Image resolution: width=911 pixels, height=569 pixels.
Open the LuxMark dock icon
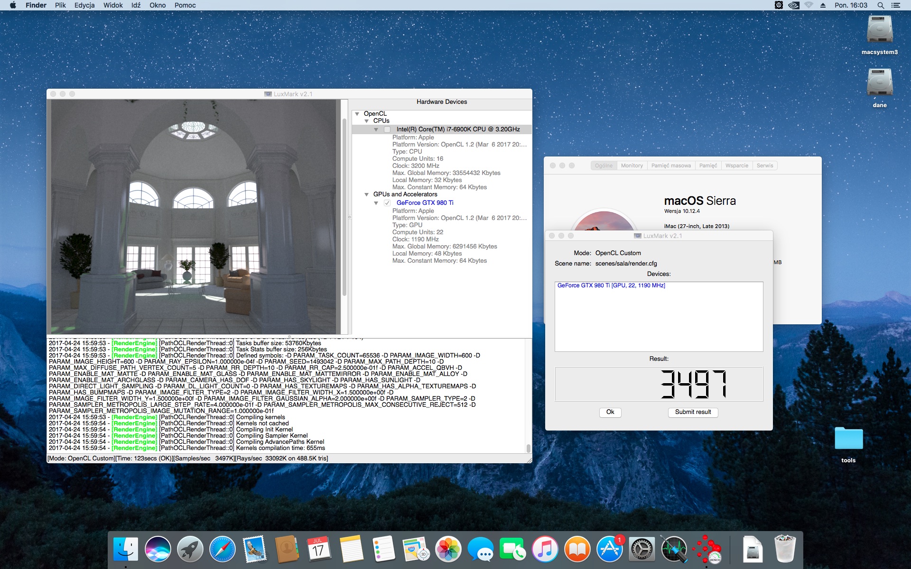706,549
